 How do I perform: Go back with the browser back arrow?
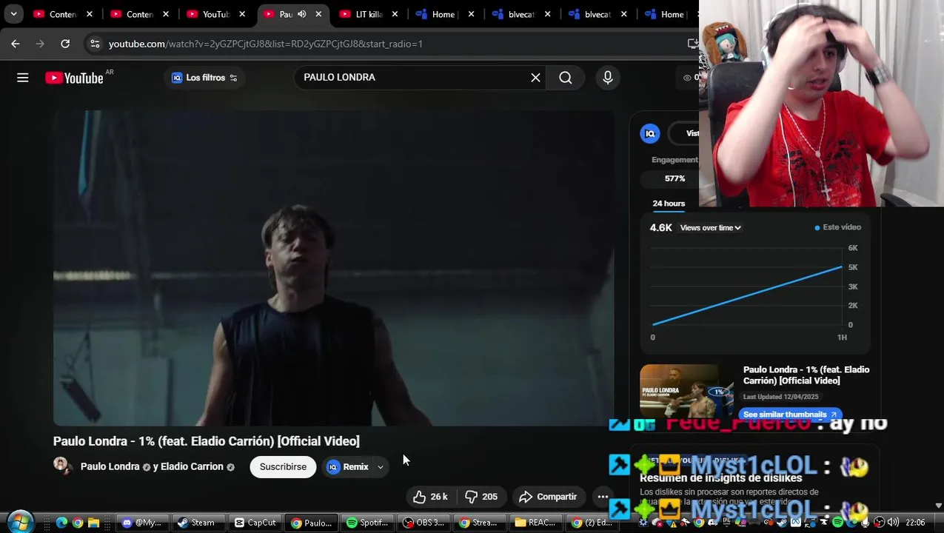[16, 44]
